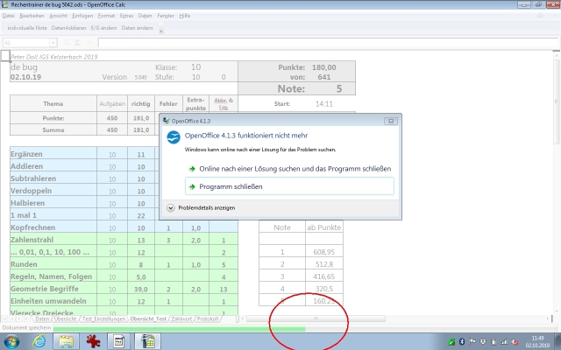Select the Ergänzen row label
Image resolution: width=561 pixels, height=350 pixels.
point(53,154)
